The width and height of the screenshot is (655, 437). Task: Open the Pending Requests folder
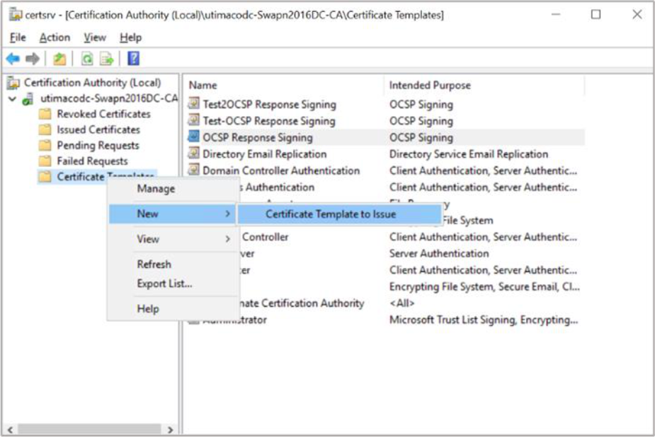[98, 145]
